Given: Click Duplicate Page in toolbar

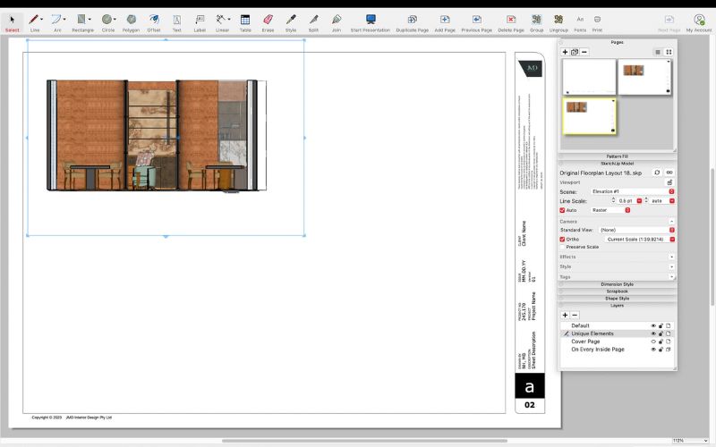Looking at the screenshot, I should (x=413, y=22).
